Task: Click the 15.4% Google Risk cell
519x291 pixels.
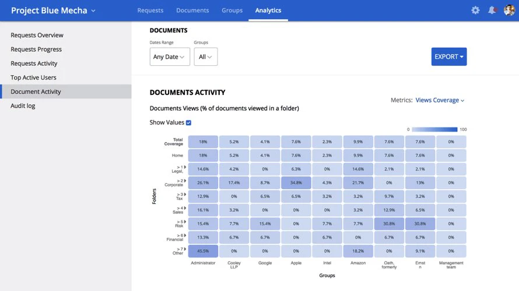Action: 265,223
